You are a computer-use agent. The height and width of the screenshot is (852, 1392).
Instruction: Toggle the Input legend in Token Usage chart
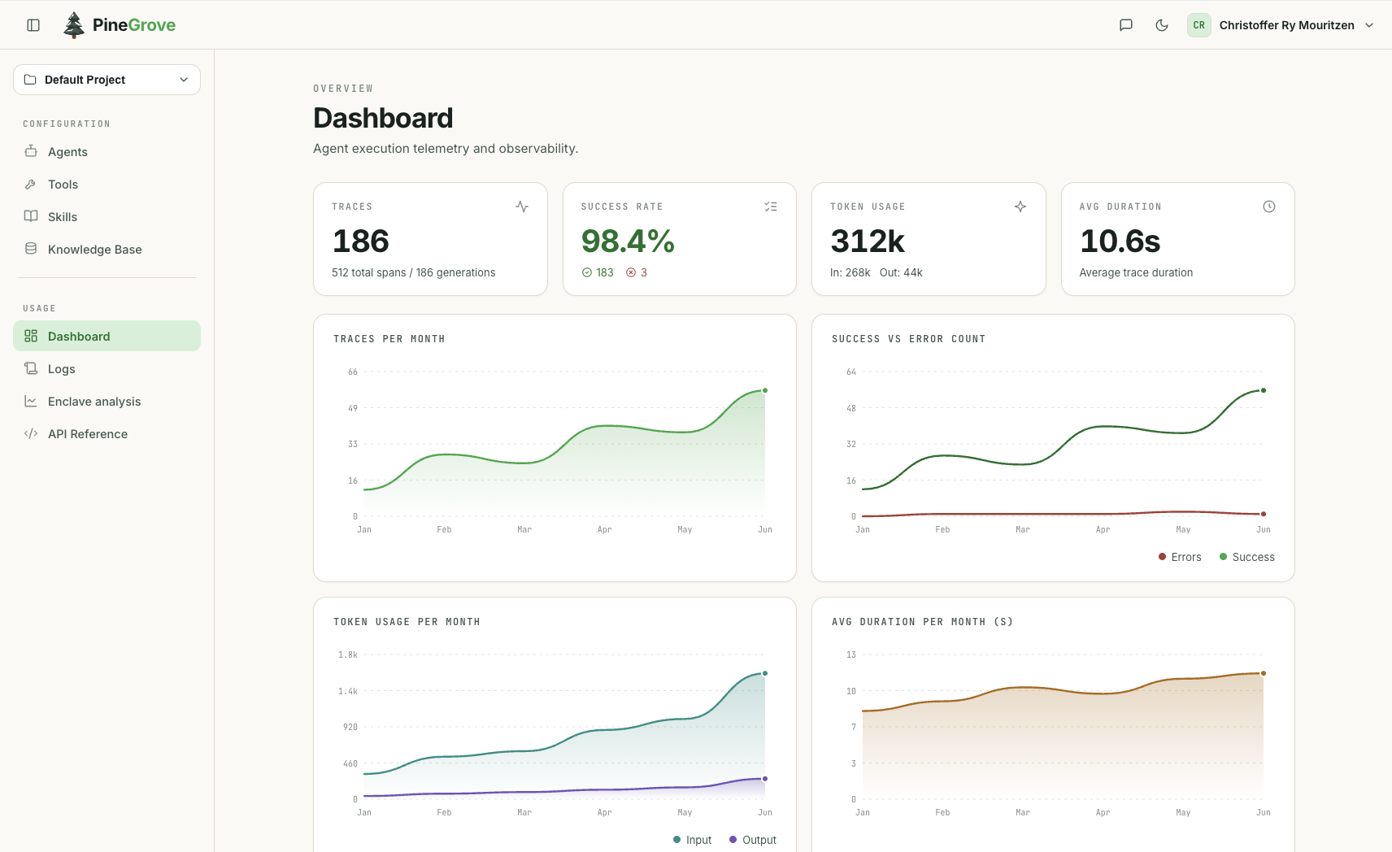[x=692, y=840]
